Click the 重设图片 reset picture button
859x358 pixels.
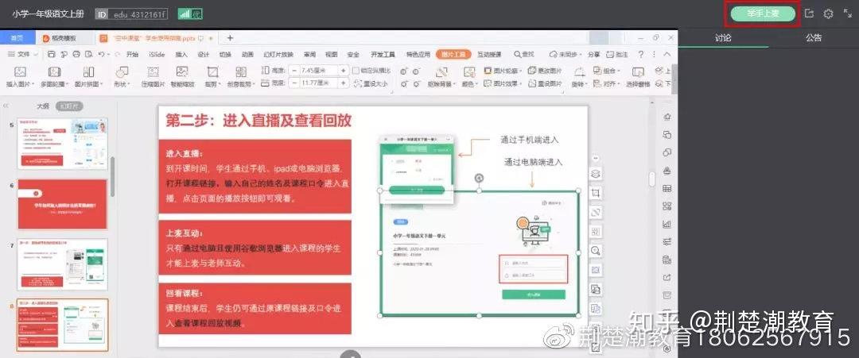(545, 83)
